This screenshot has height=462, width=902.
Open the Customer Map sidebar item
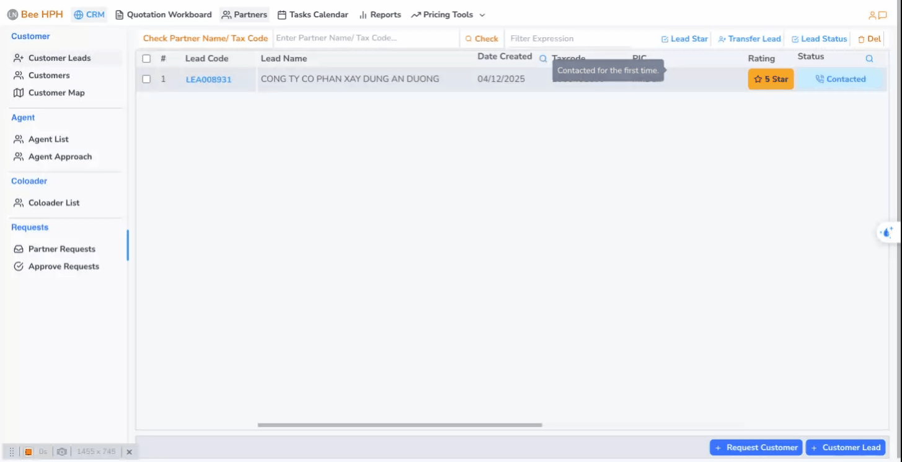tap(56, 92)
